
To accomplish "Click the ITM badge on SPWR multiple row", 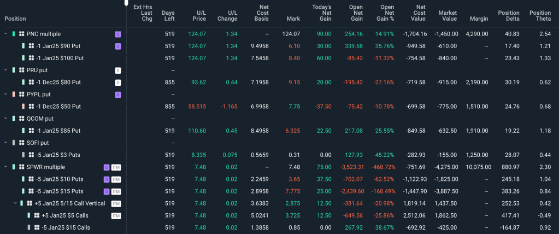I will pyautogui.click(x=116, y=167).
